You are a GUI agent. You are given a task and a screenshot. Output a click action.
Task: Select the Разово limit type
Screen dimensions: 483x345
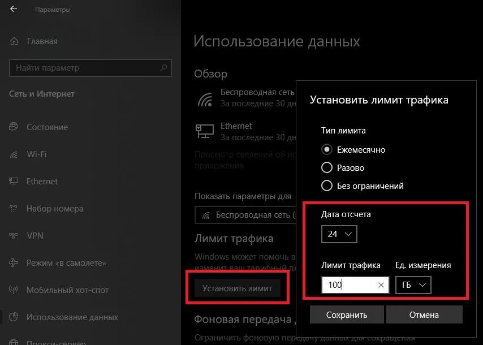point(327,168)
